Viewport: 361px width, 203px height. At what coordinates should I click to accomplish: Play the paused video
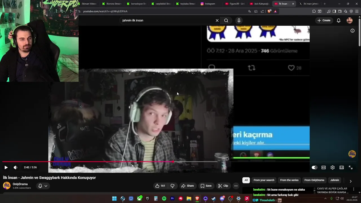6,167
